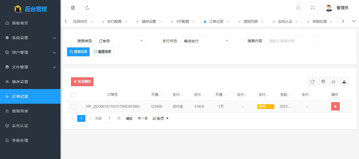The image size is (359, 159).
Task: Enter fullscreen mode via expand icon
Action: (x=312, y=8)
